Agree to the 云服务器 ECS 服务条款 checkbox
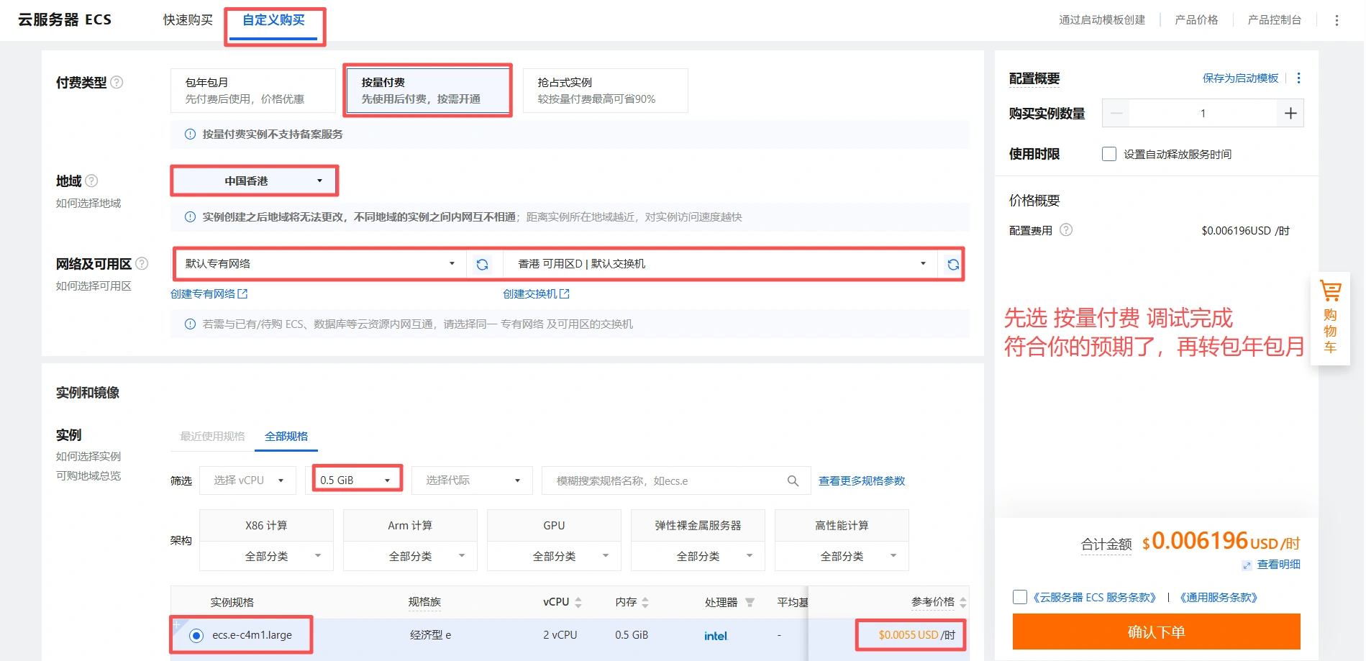 click(1019, 597)
